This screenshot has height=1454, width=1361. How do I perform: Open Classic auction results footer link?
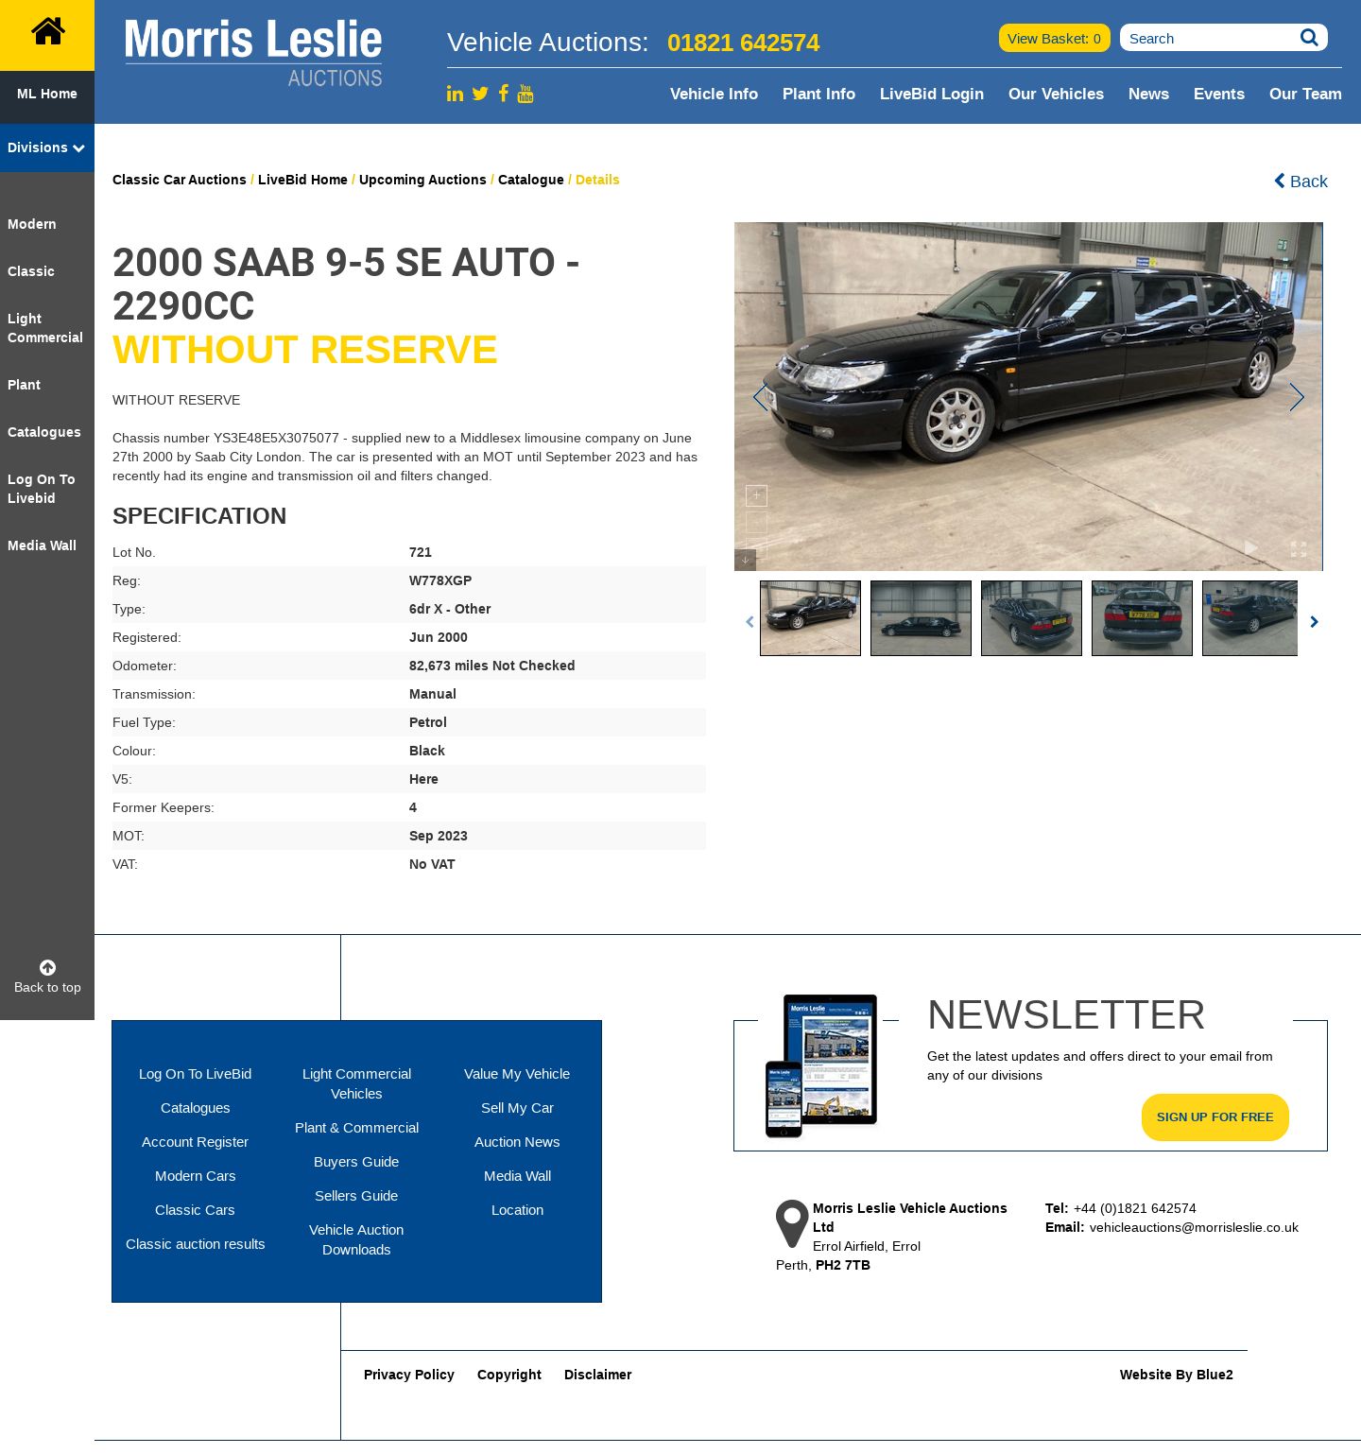[196, 1244]
